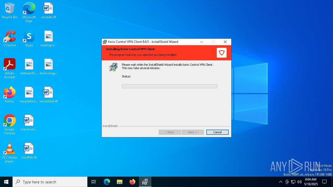The height and width of the screenshot is (187, 333).
Task: Open the volume control tray icon
Action: point(299,182)
